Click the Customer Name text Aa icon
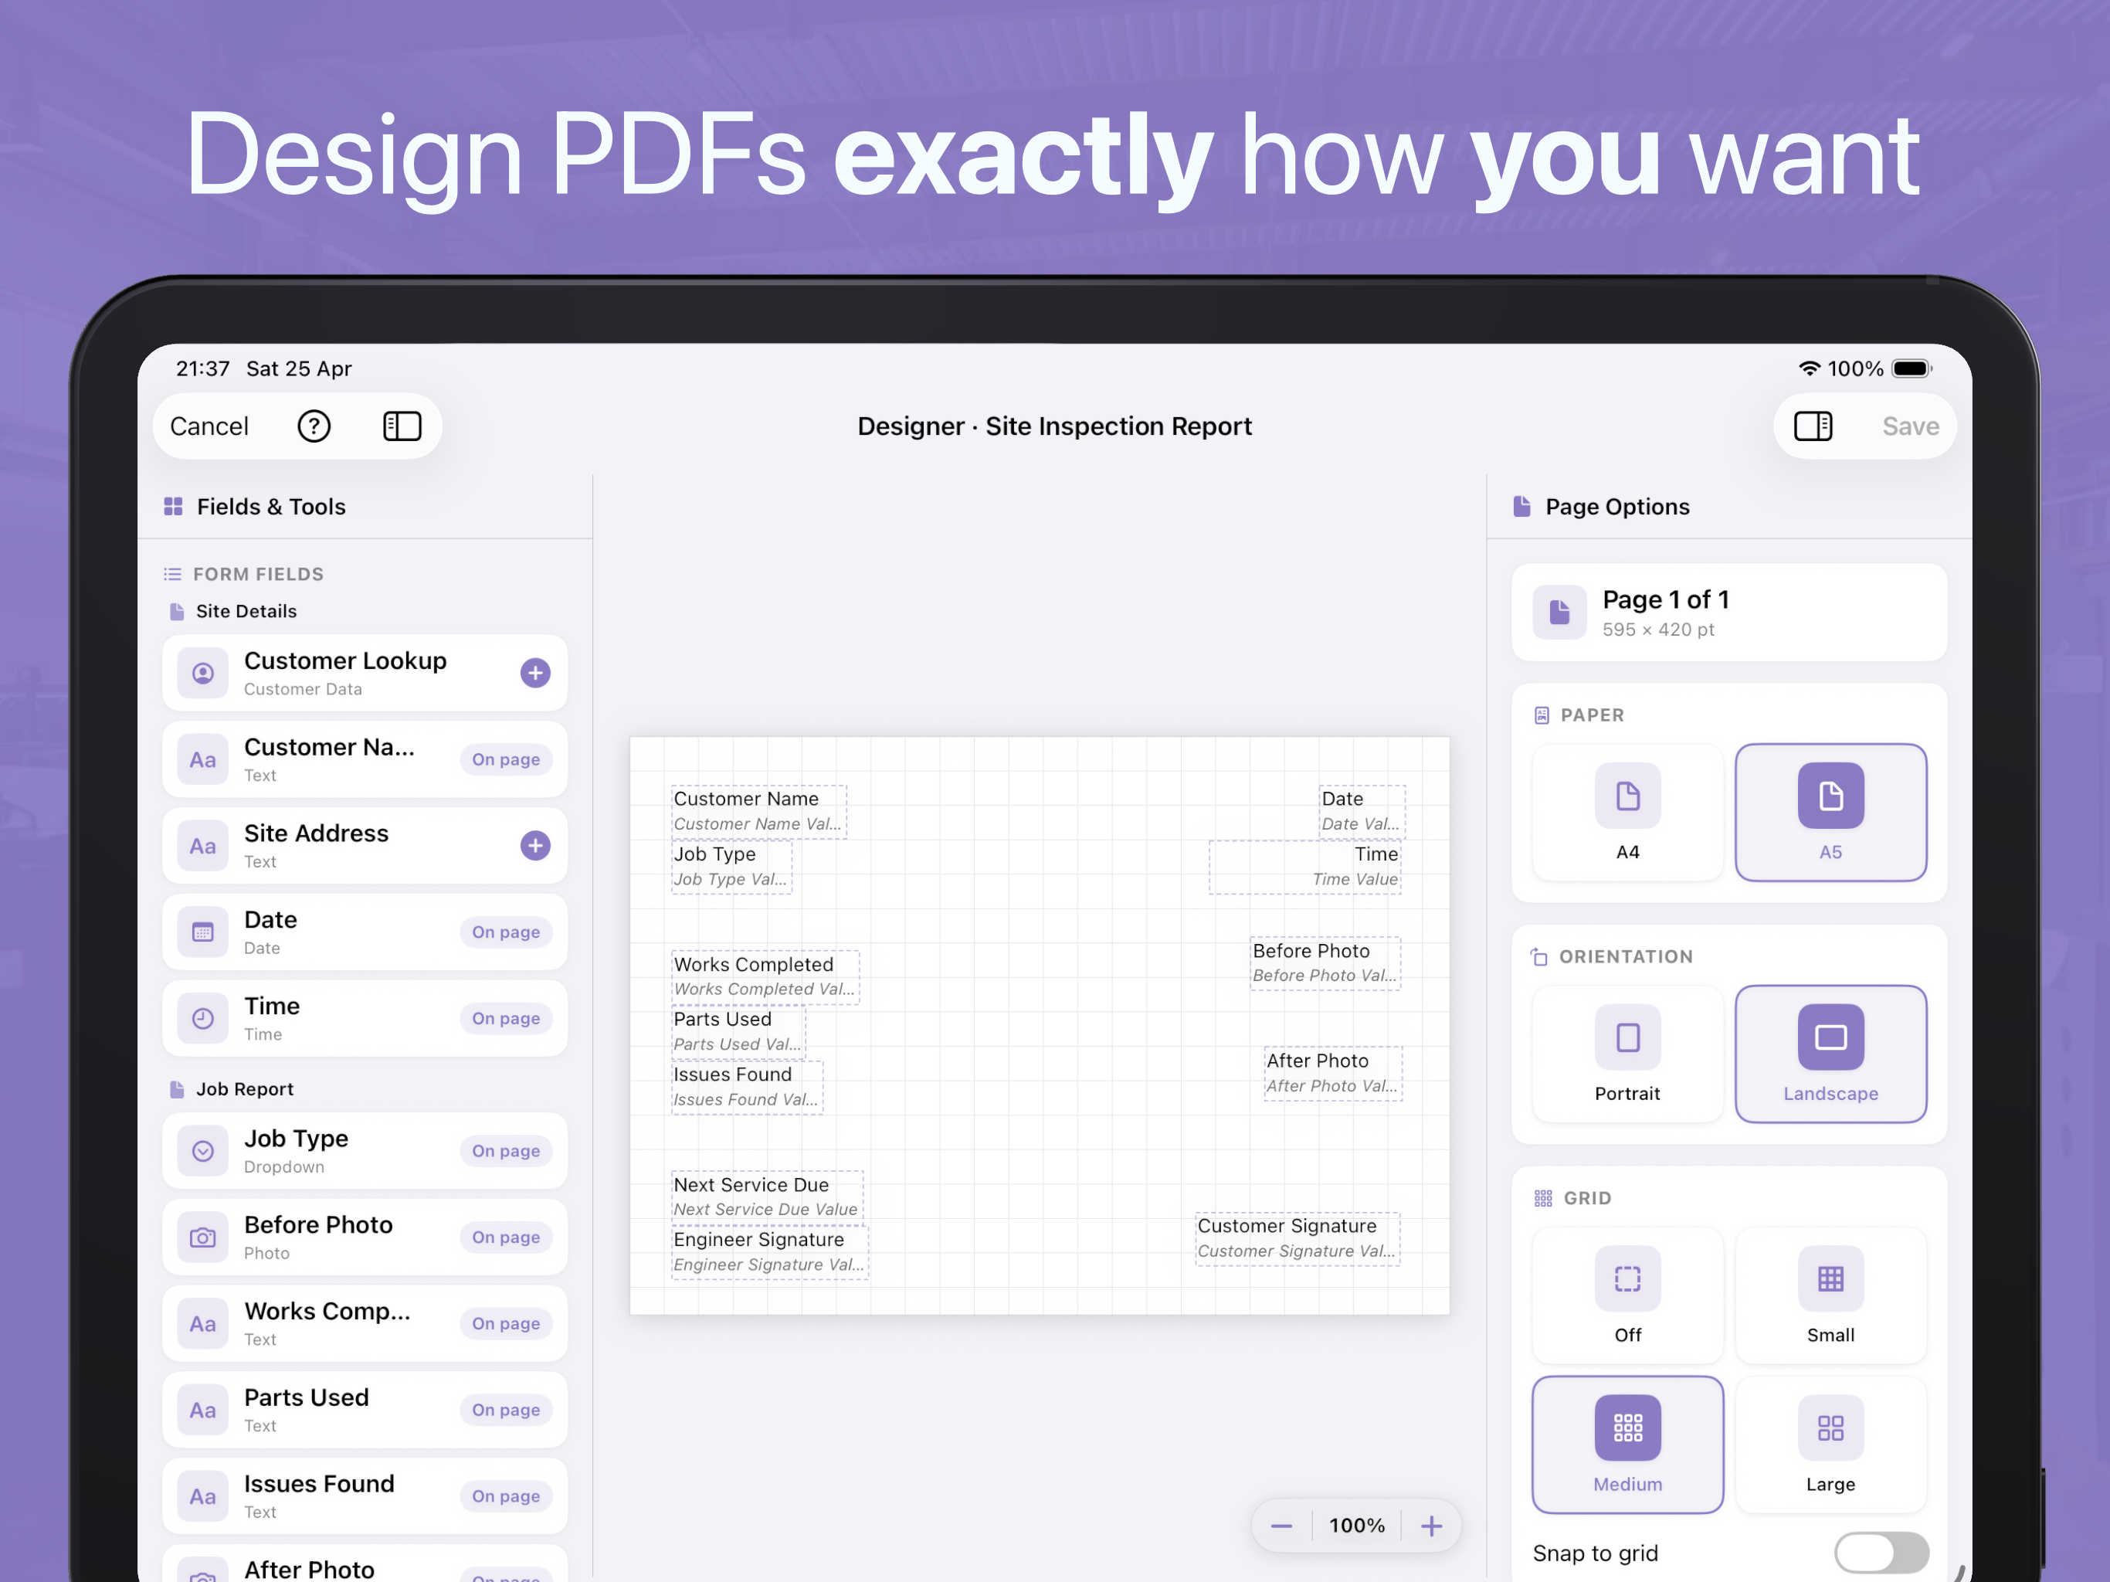 (203, 759)
